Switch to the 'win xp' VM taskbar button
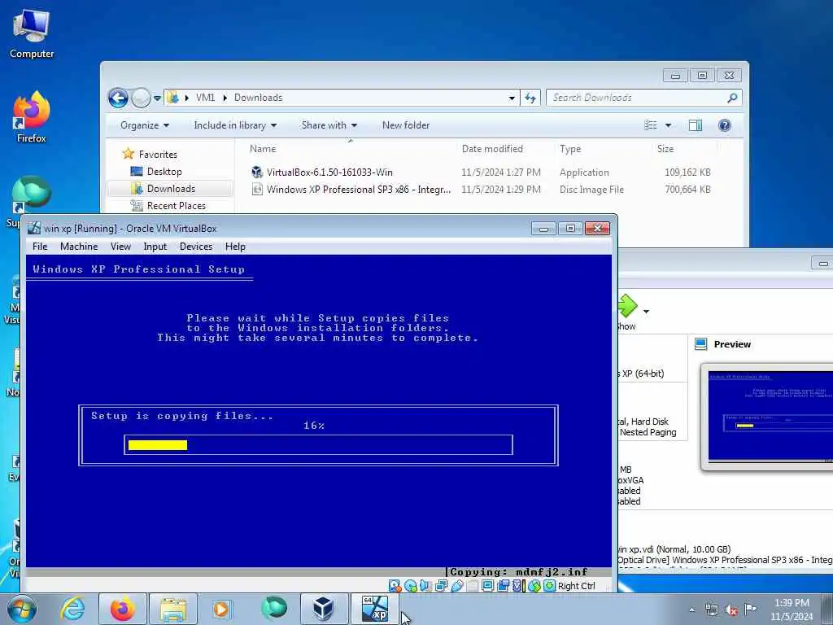 coord(375,609)
